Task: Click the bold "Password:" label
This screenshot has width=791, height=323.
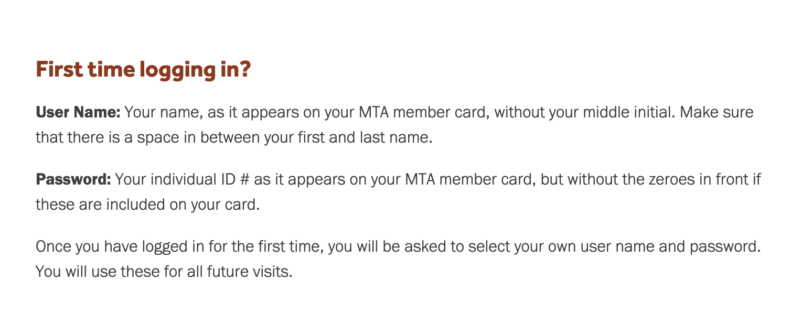Action: click(73, 180)
